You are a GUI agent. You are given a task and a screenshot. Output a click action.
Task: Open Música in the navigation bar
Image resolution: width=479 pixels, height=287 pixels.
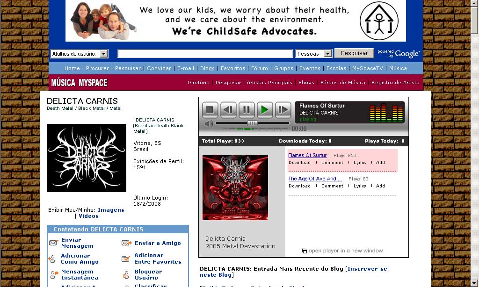tap(398, 68)
